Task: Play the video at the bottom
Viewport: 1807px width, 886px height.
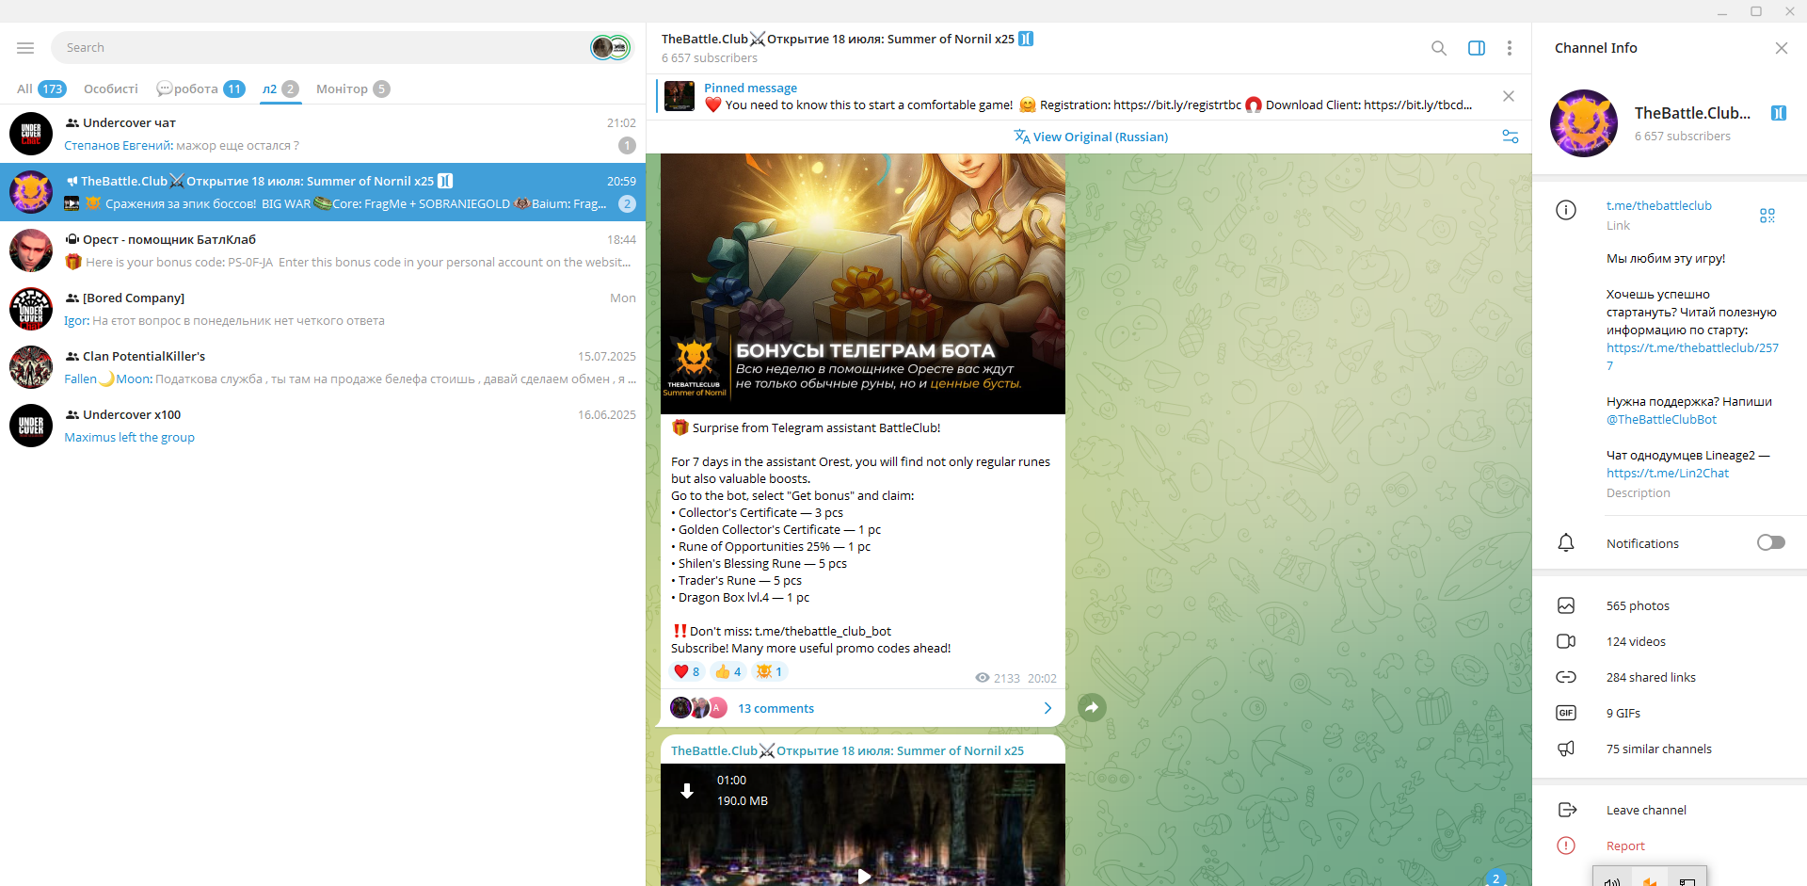Action: tap(864, 877)
